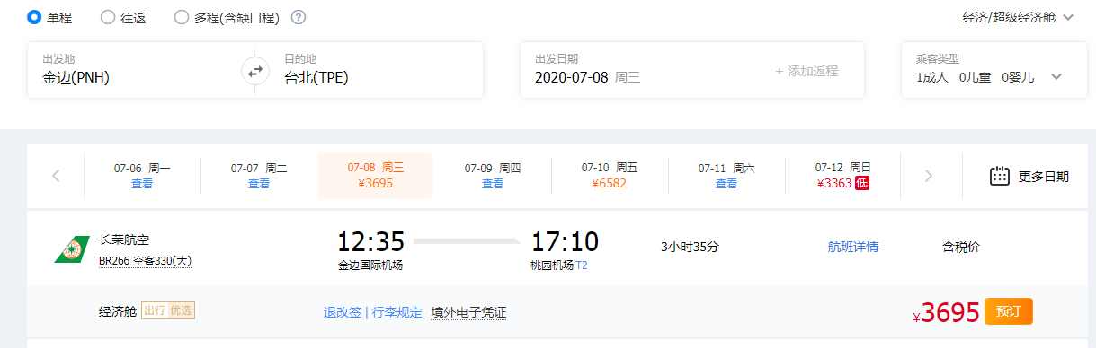Screen dimensions: 1096x348
Task: Click the 含税价 tax-included label
Action: [961, 247]
